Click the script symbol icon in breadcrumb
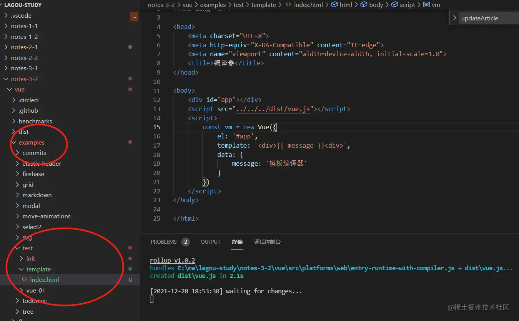 pyautogui.click(x=394, y=5)
